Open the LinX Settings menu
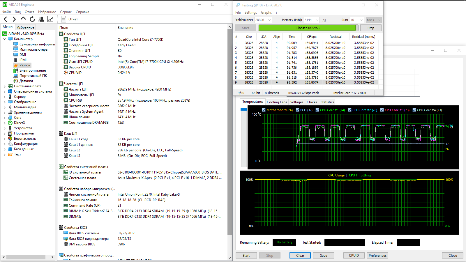 (250, 13)
